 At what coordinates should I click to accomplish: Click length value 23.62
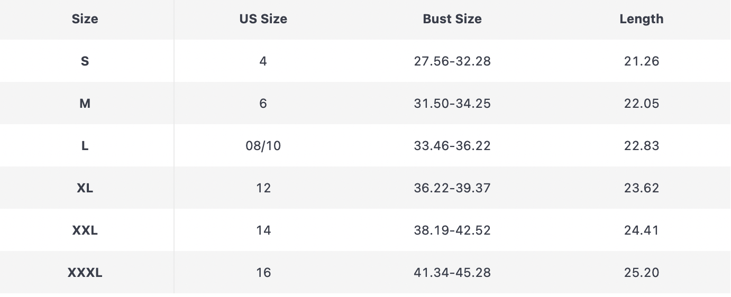[641, 188]
